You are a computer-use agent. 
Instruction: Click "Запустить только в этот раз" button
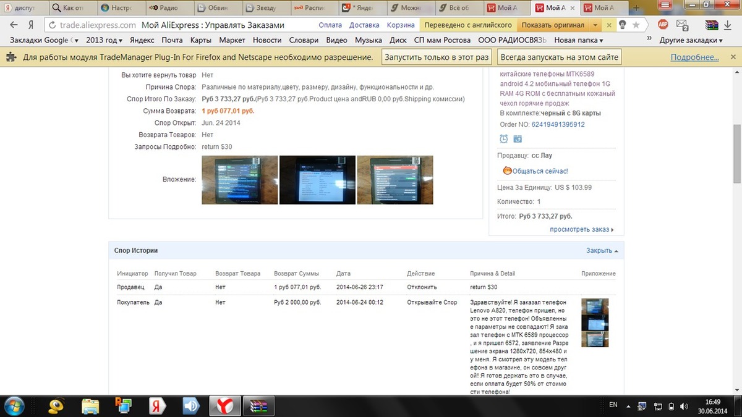(x=437, y=57)
